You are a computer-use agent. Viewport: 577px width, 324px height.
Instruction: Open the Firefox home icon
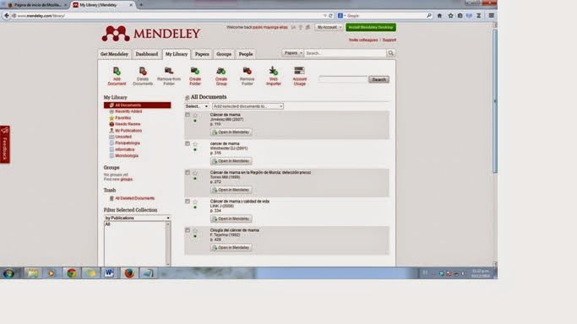pyautogui.click(x=439, y=16)
